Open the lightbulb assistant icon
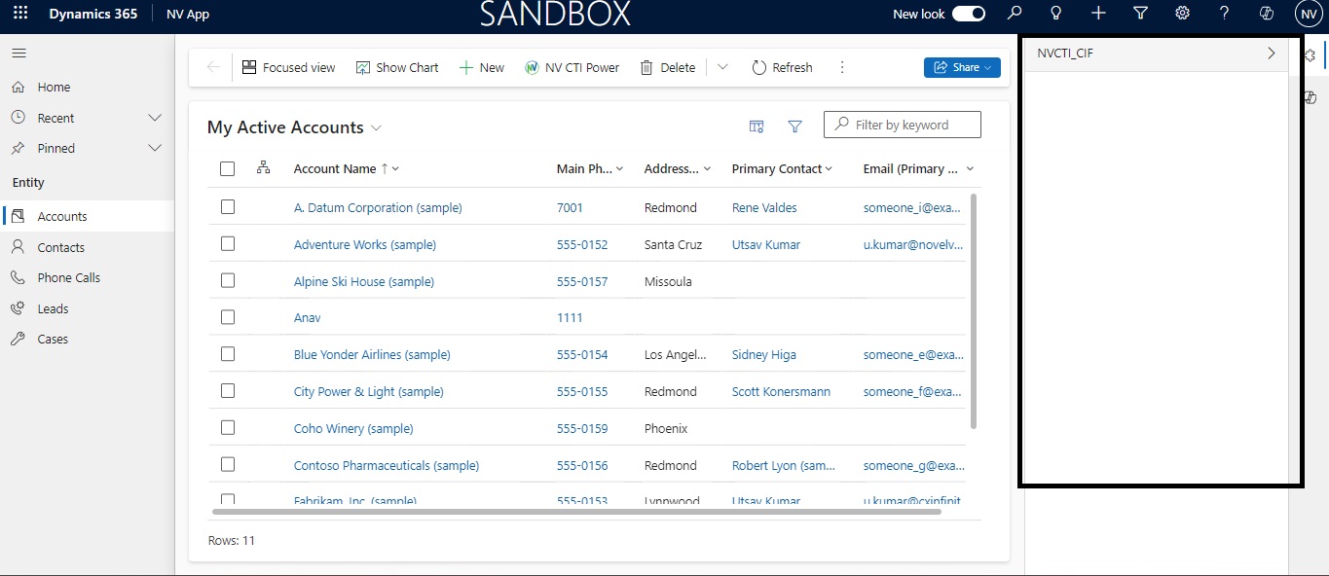1329x576 pixels. pyautogui.click(x=1055, y=14)
